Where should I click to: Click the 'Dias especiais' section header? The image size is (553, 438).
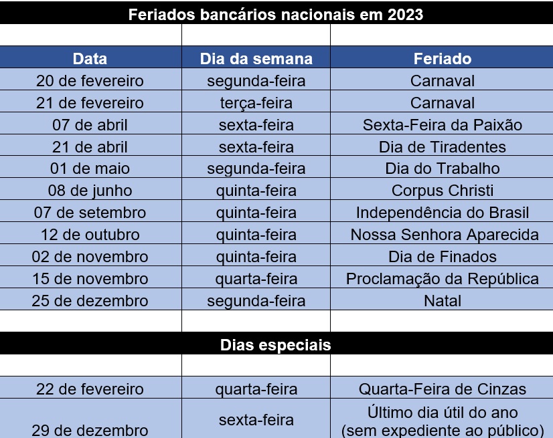[276, 344]
